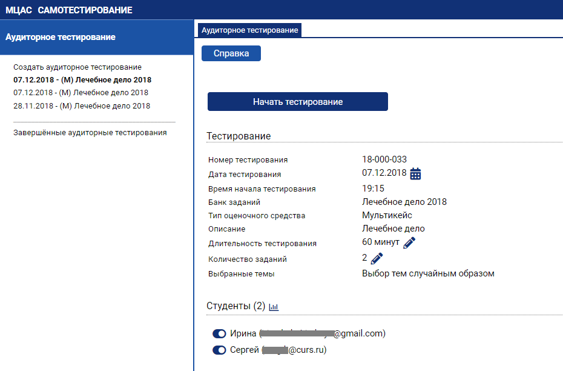
Task: Edit the number of tasks via pencil icon
Action: 377,259
